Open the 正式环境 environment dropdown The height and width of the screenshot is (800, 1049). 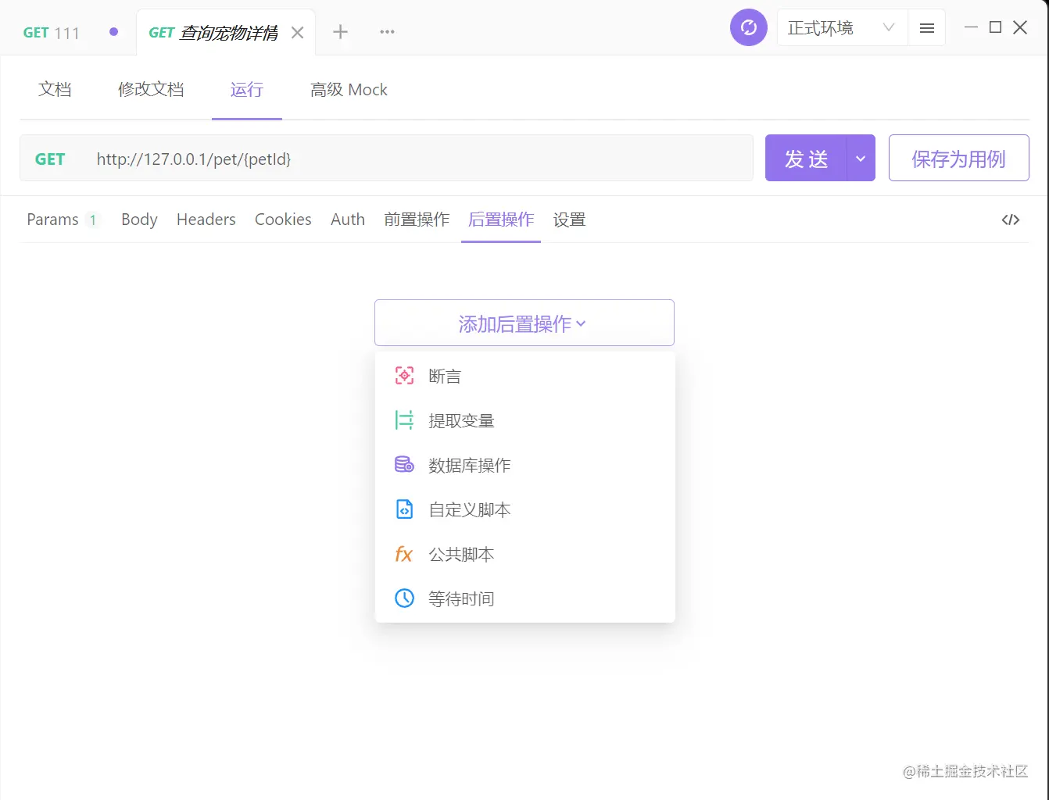[x=842, y=28]
